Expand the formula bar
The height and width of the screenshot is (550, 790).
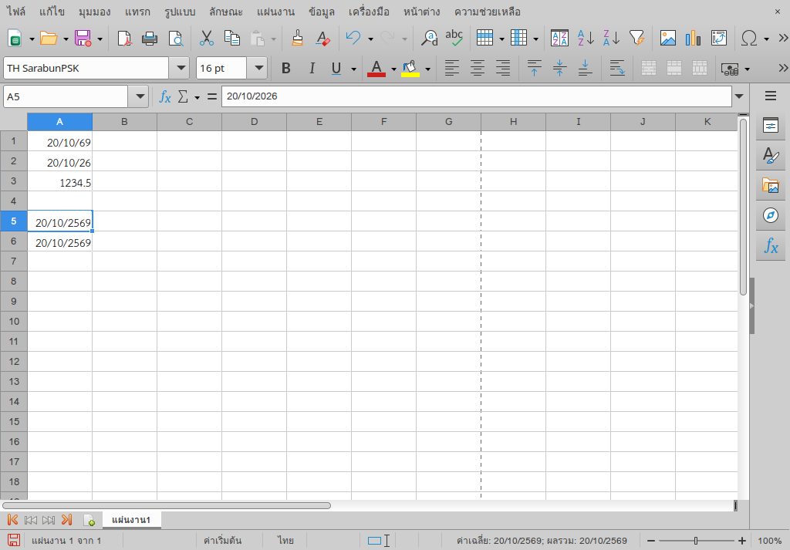(x=739, y=96)
